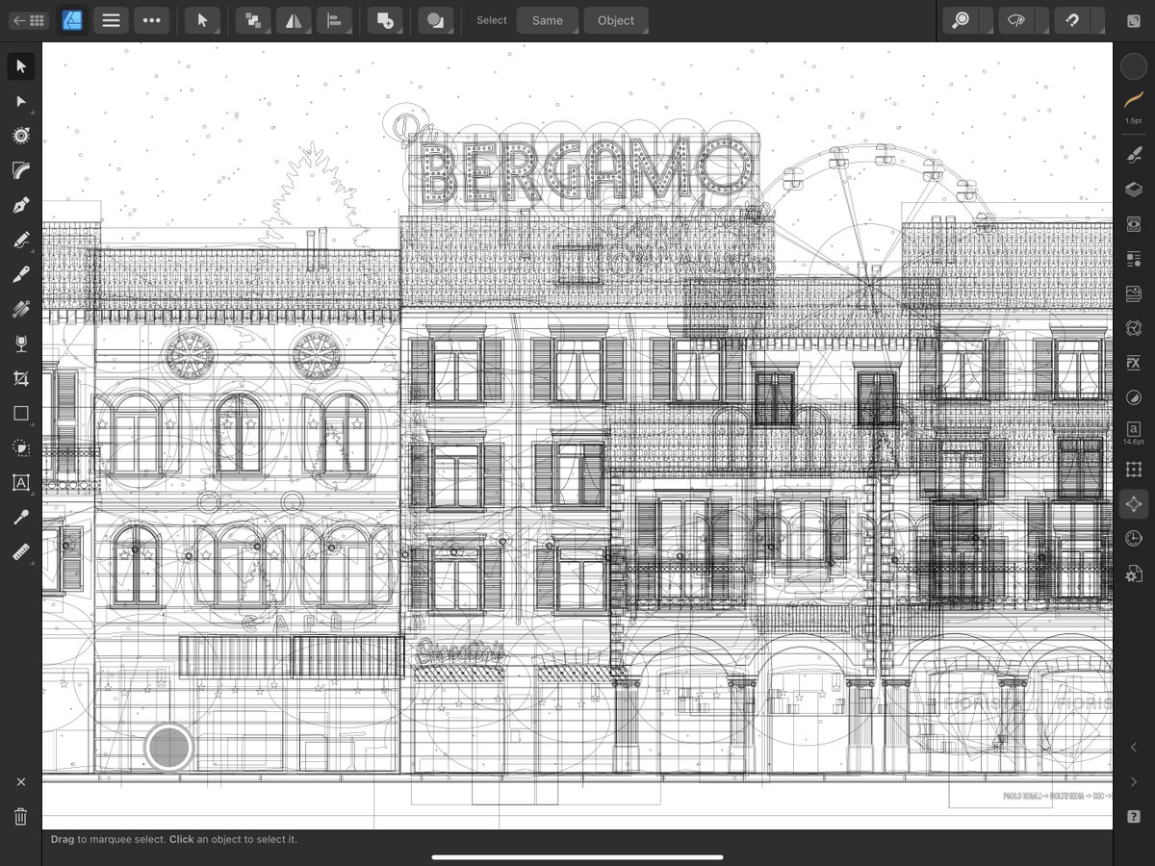Open the half-filled circle Adjustments studio

click(x=1134, y=397)
